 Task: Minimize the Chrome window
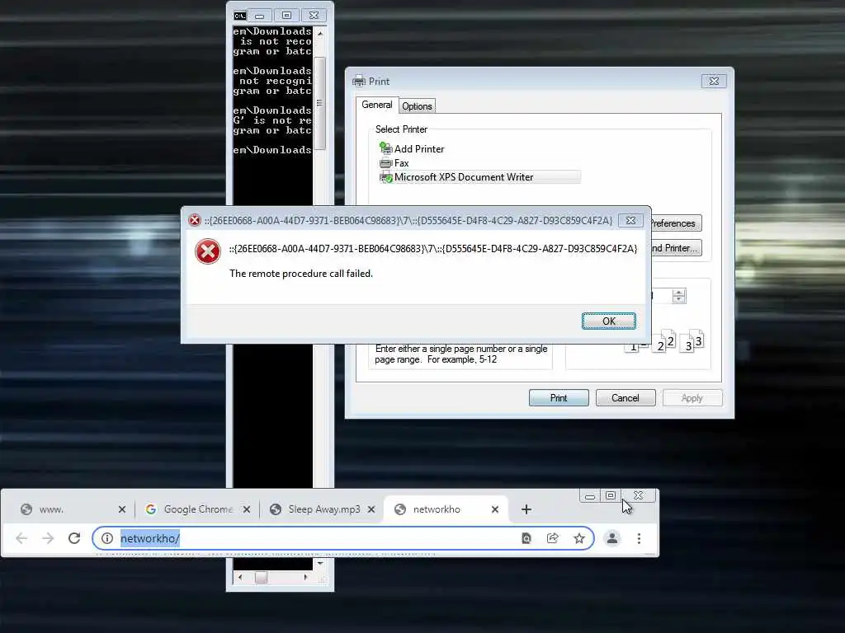coord(590,495)
